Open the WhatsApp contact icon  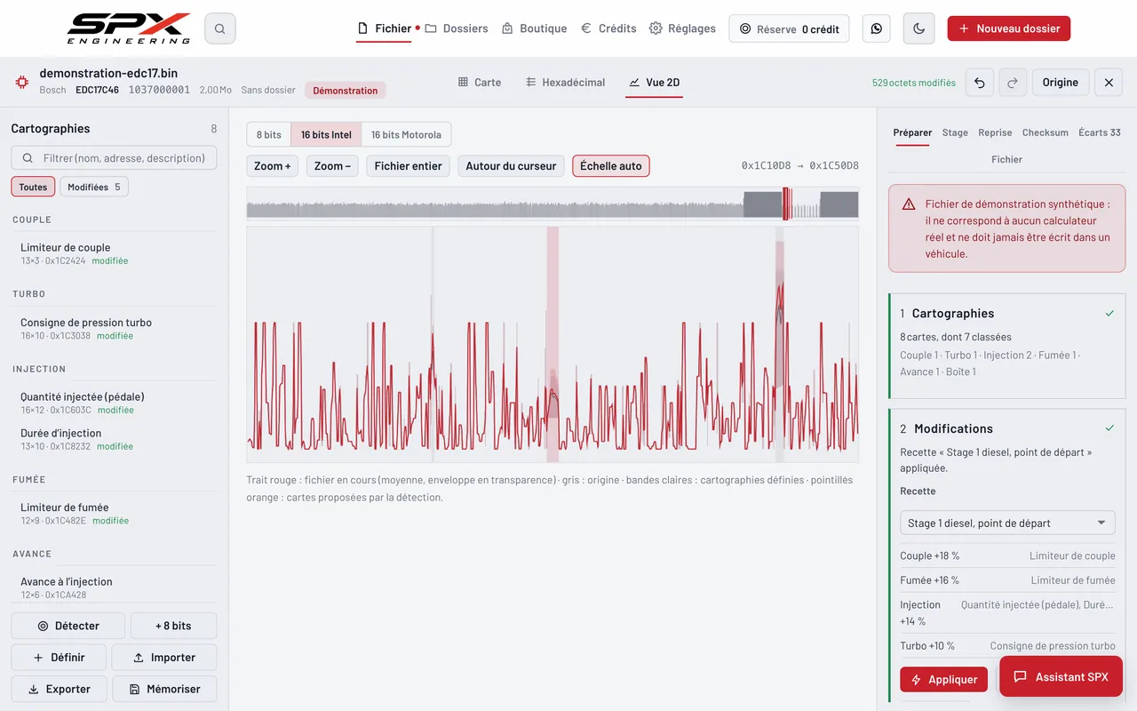877,28
